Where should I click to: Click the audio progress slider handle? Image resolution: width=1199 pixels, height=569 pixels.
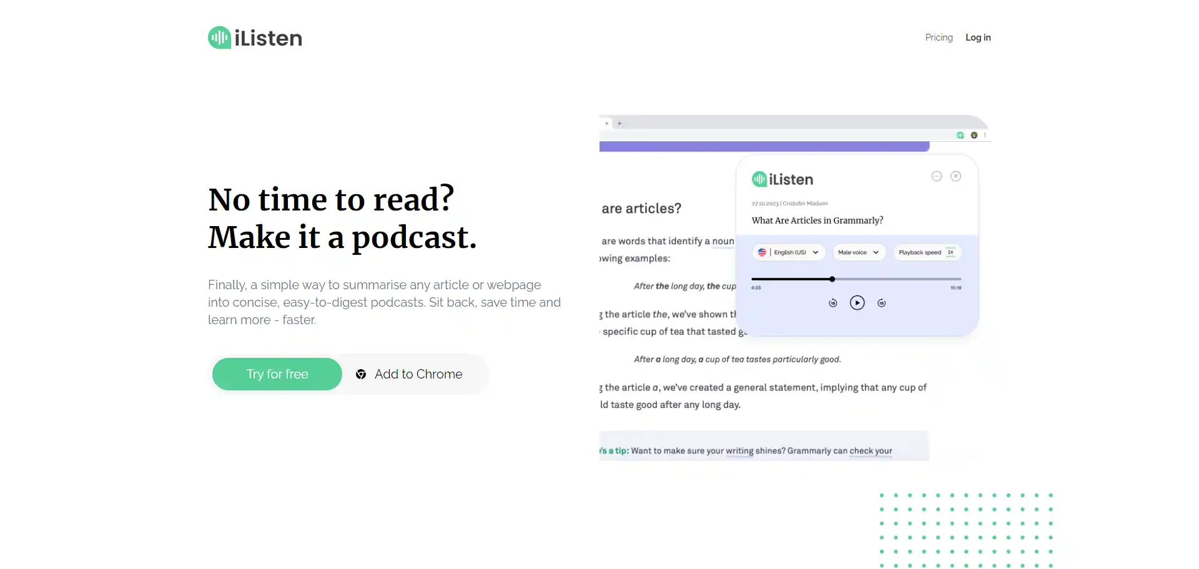tap(832, 279)
